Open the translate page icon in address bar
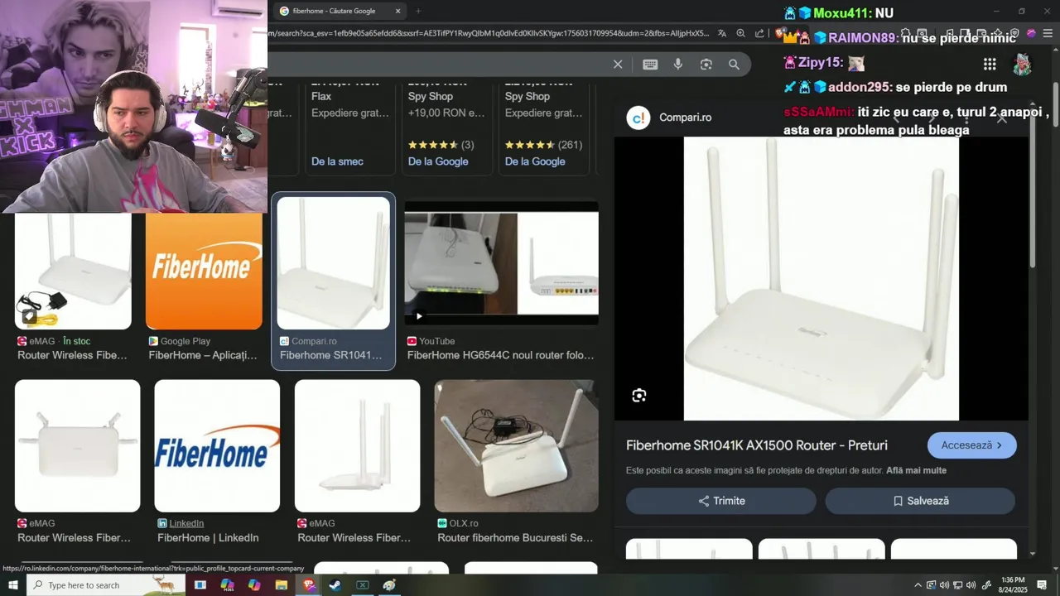The image size is (1060, 596). (x=722, y=33)
